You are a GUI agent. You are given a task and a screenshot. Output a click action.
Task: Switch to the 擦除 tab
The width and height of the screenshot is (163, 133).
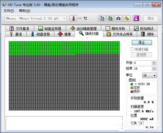tap(147, 34)
